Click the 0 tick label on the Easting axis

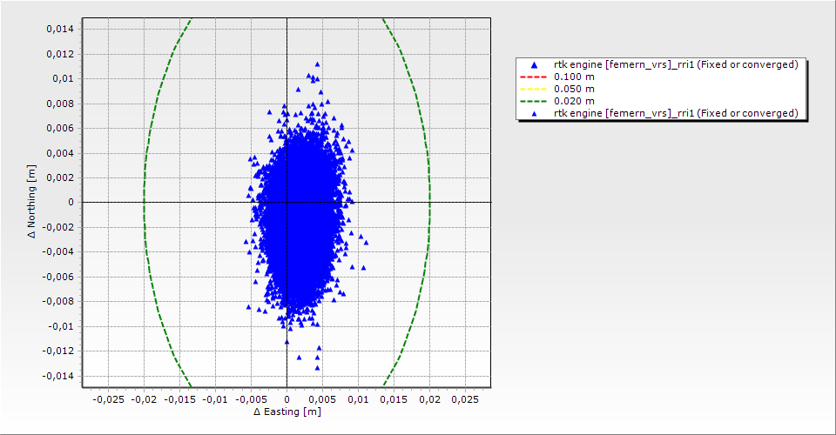click(x=287, y=399)
